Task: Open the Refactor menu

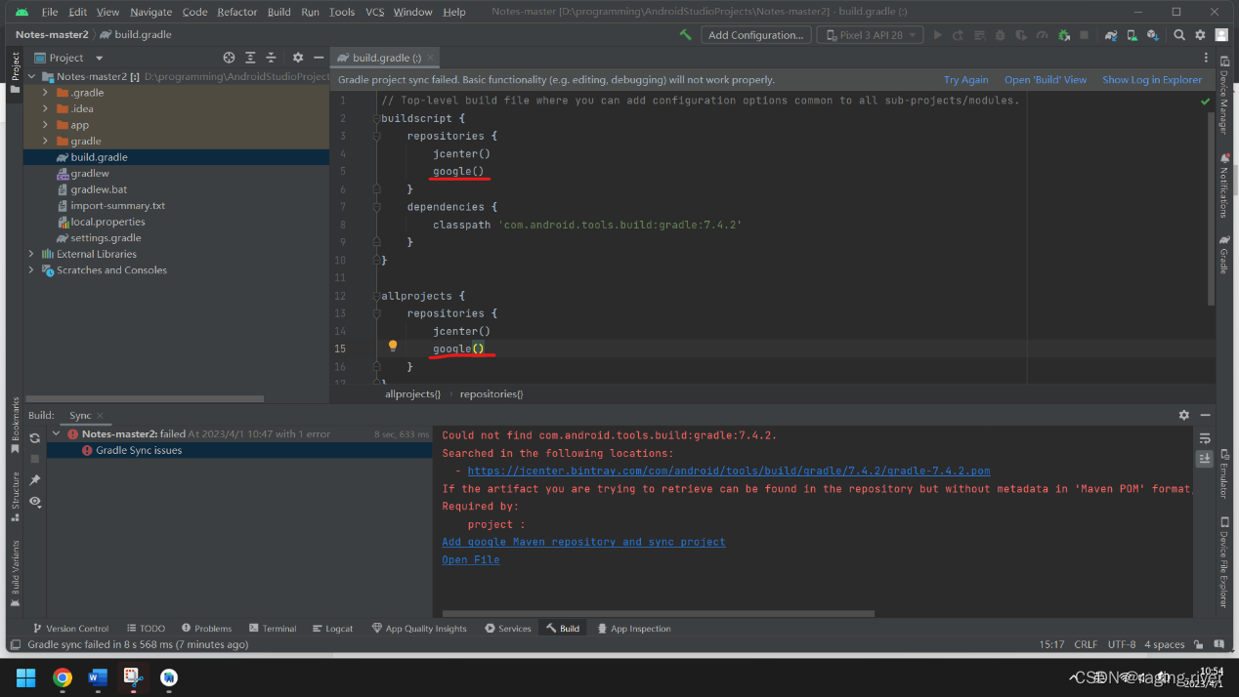Action: pos(237,12)
